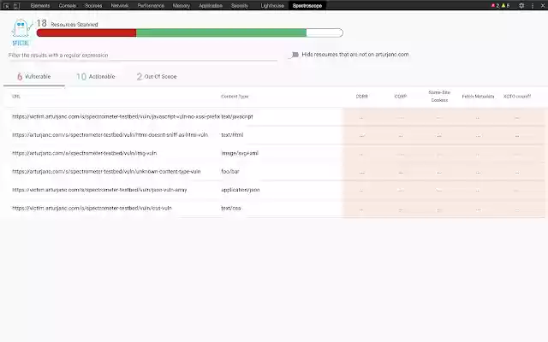This screenshot has width=548, height=342.
Task: Open the DevTools more options menu
Action: pyautogui.click(x=534, y=5)
